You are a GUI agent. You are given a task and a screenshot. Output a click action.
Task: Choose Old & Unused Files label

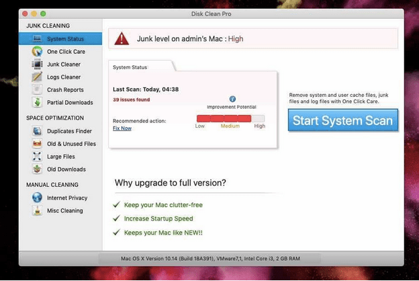pos(71,144)
